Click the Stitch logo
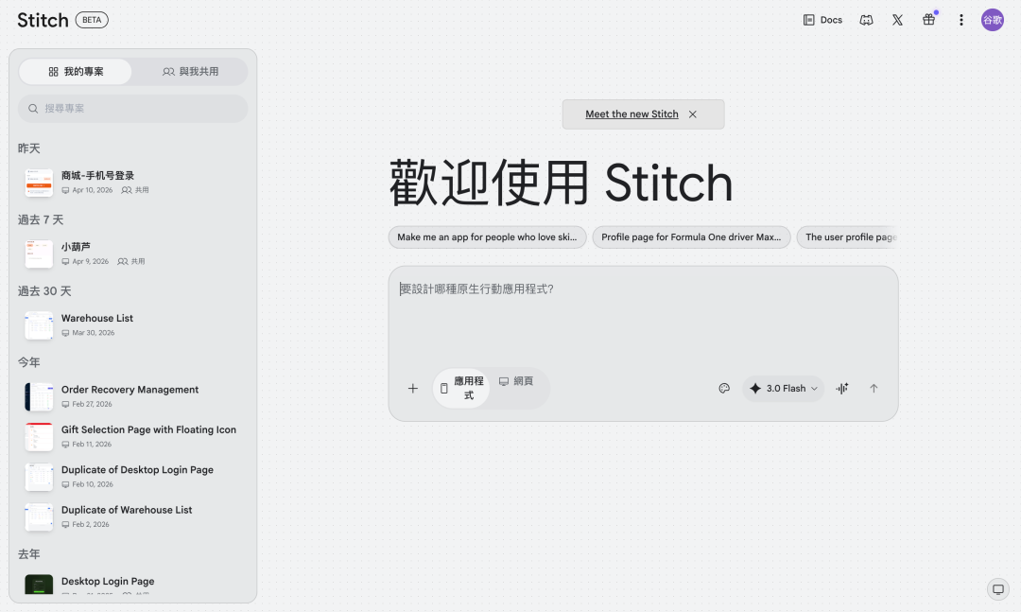Viewport: 1021px width, 612px height. point(43,20)
